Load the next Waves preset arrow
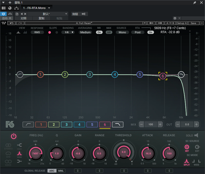Image resolution: width=205 pixels, height=174 pixels. (x=160, y=23)
